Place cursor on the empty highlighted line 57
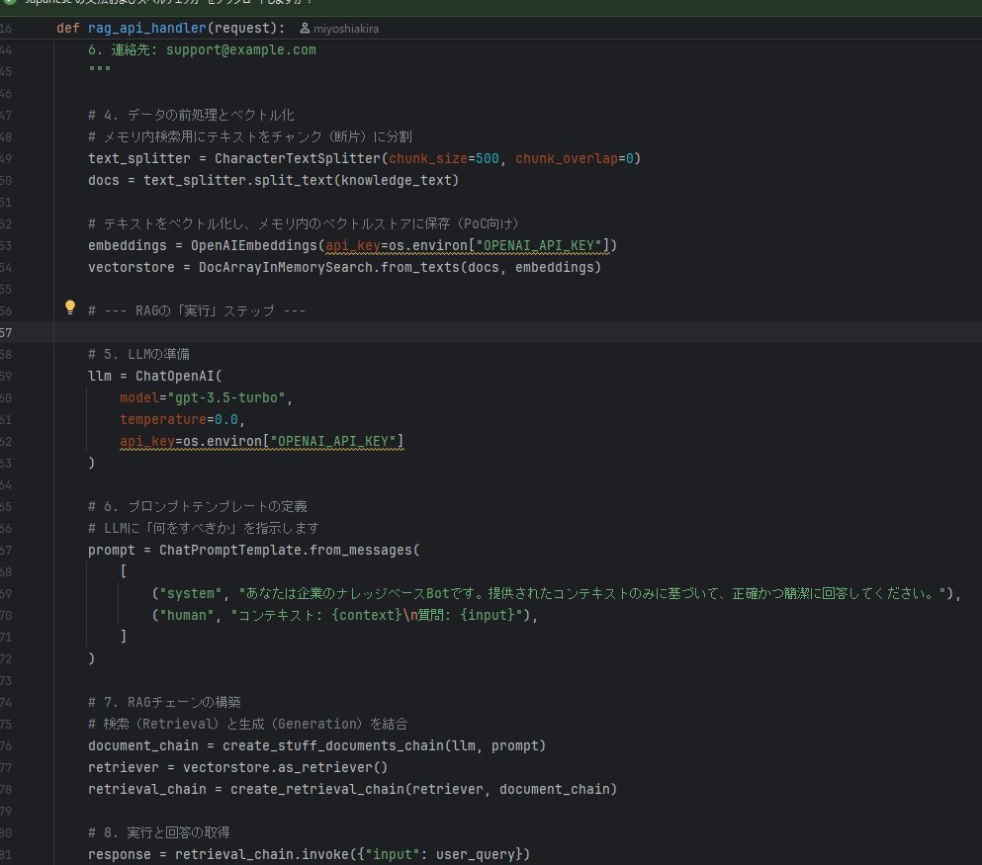The height and width of the screenshot is (865, 982). click(396, 331)
